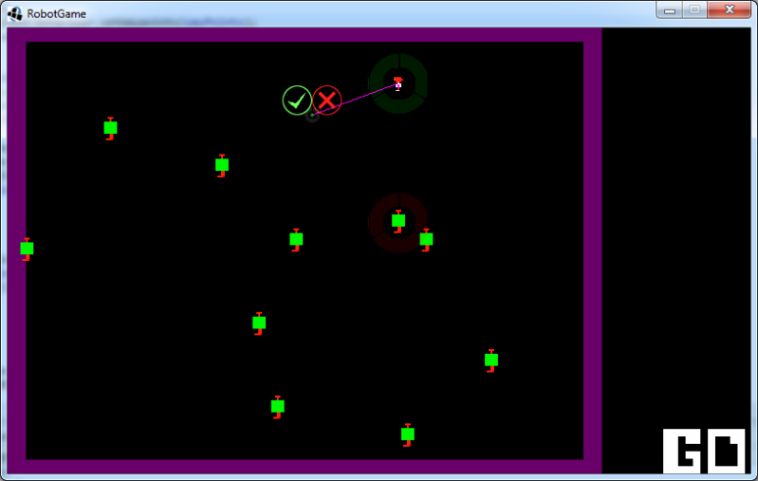Cancel the move with the red X
The image size is (758, 481).
coord(326,100)
